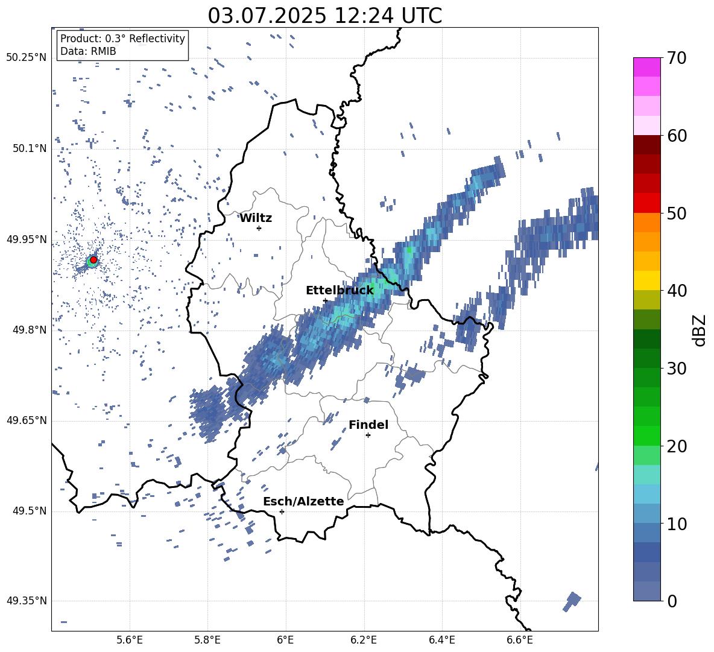Click the 49.8°N latitude label
Image resolution: width=714 pixels, height=652 pixels.
tap(30, 330)
